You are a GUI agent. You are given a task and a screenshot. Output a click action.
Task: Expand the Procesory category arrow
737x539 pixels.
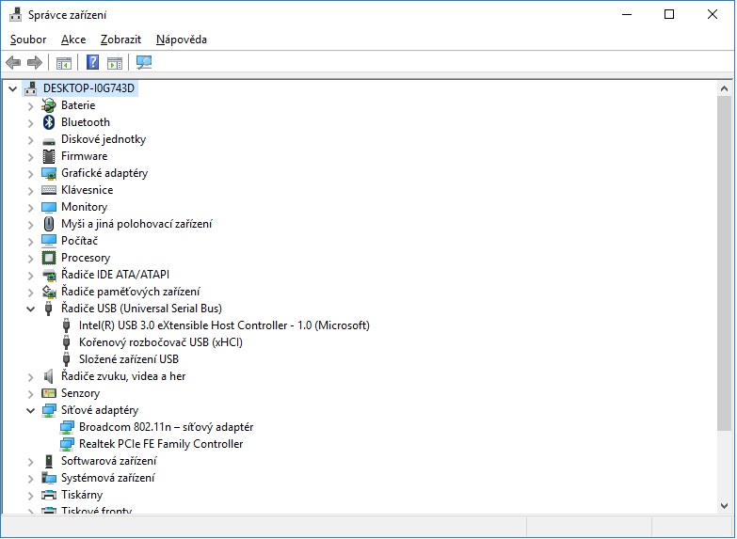coord(30,258)
